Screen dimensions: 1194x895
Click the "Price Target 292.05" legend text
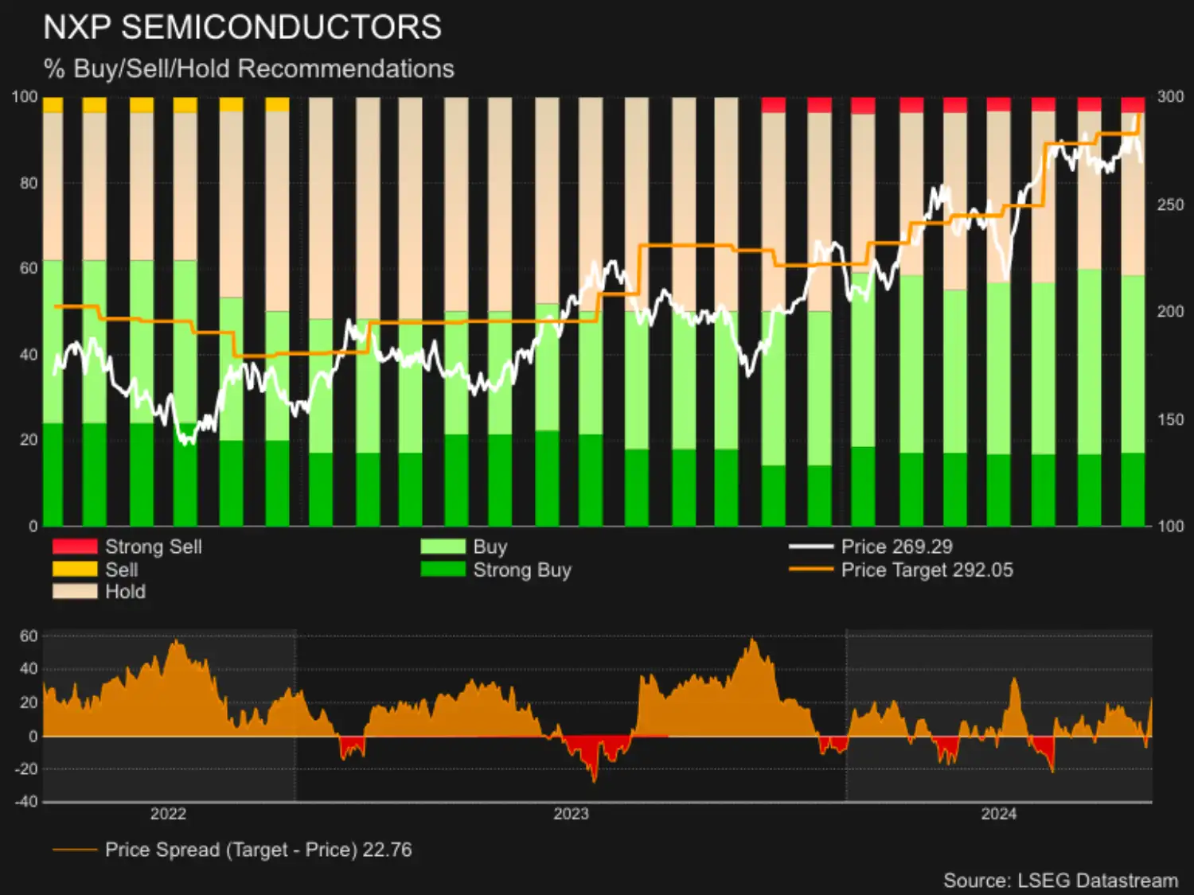coord(927,570)
